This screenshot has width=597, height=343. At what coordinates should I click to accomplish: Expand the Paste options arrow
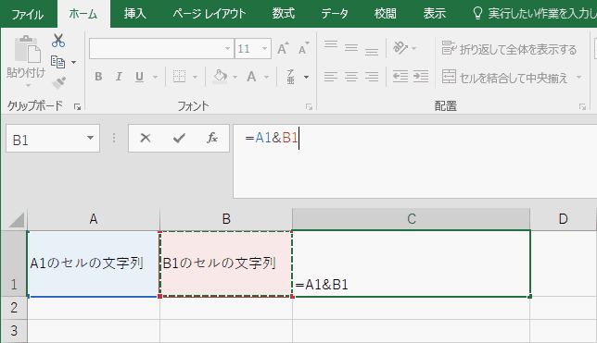(x=28, y=85)
